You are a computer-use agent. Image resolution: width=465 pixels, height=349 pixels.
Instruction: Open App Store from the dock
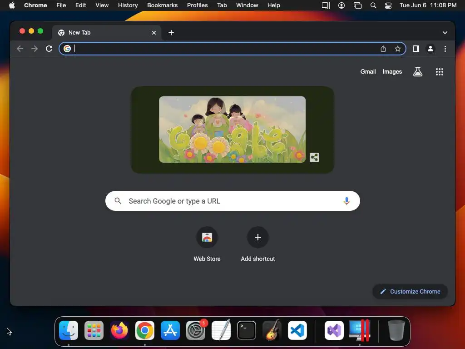coord(170,330)
